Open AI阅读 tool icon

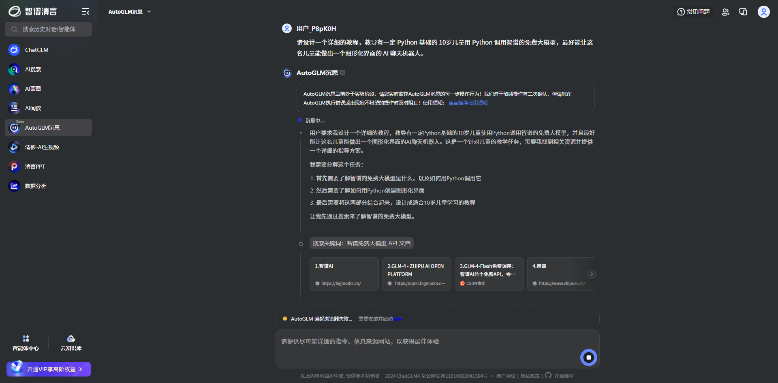point(14,108)
